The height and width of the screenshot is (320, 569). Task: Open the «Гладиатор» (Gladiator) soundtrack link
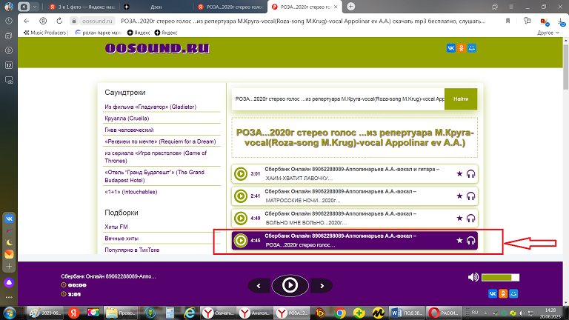150,107
